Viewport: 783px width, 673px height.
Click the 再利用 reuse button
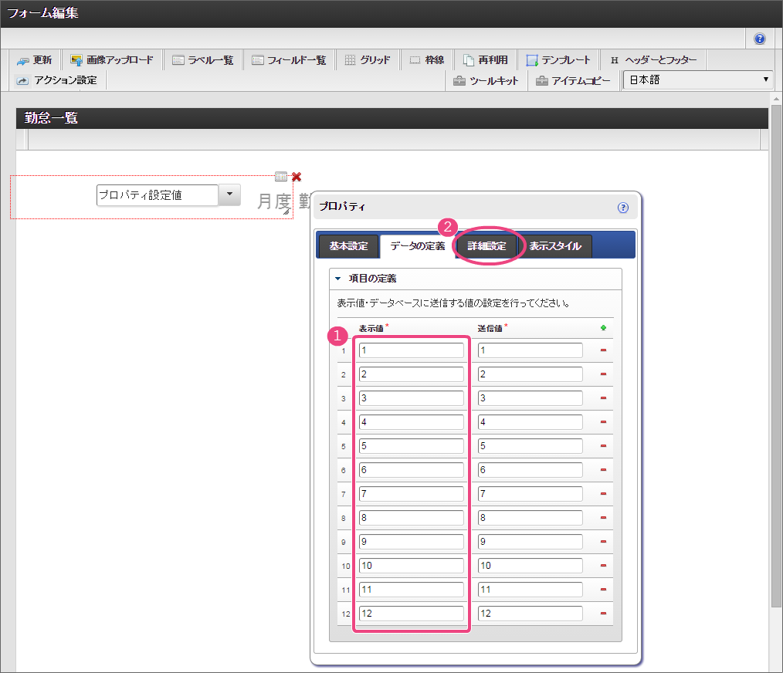click(x=486, y=60)
